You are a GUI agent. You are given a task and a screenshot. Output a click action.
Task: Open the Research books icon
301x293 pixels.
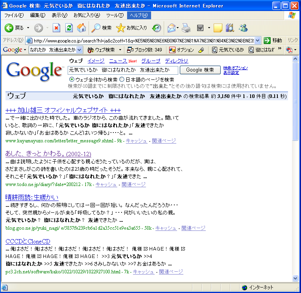click(x=230, y=28)
